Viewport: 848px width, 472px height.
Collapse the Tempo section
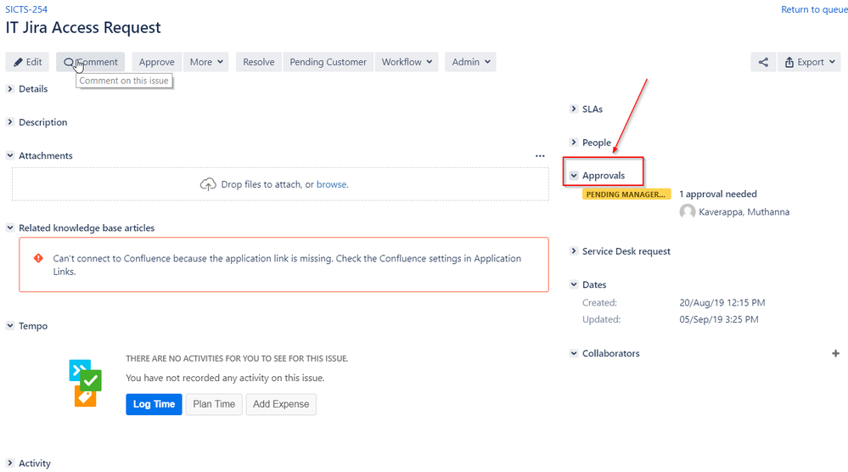coord(10,326)
